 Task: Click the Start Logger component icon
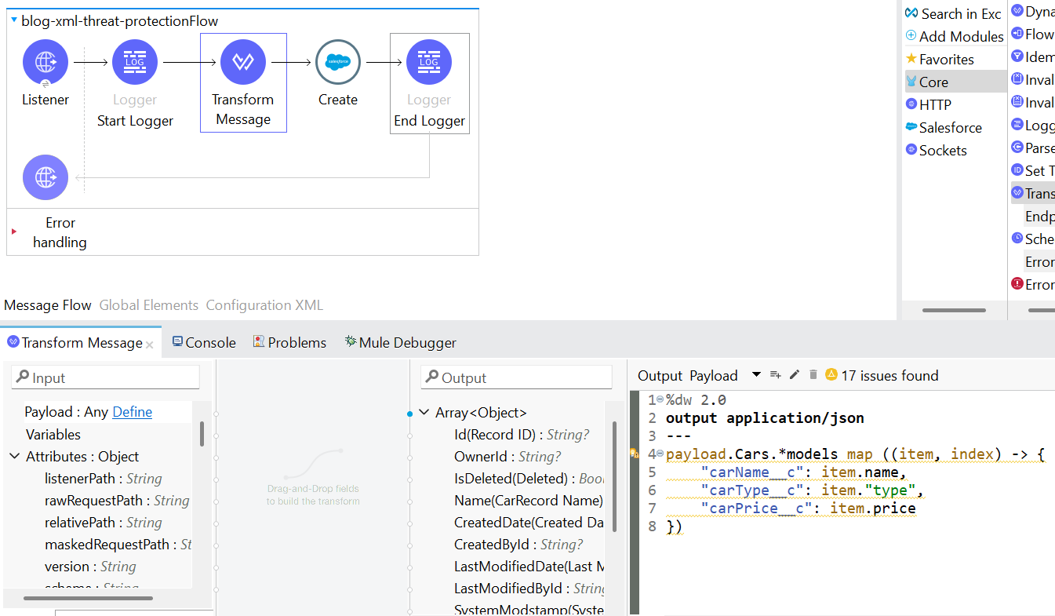[x=135, y=63]
